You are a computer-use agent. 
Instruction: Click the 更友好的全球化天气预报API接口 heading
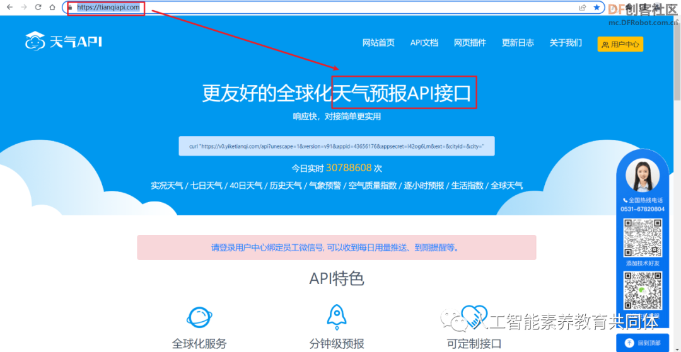337,93
